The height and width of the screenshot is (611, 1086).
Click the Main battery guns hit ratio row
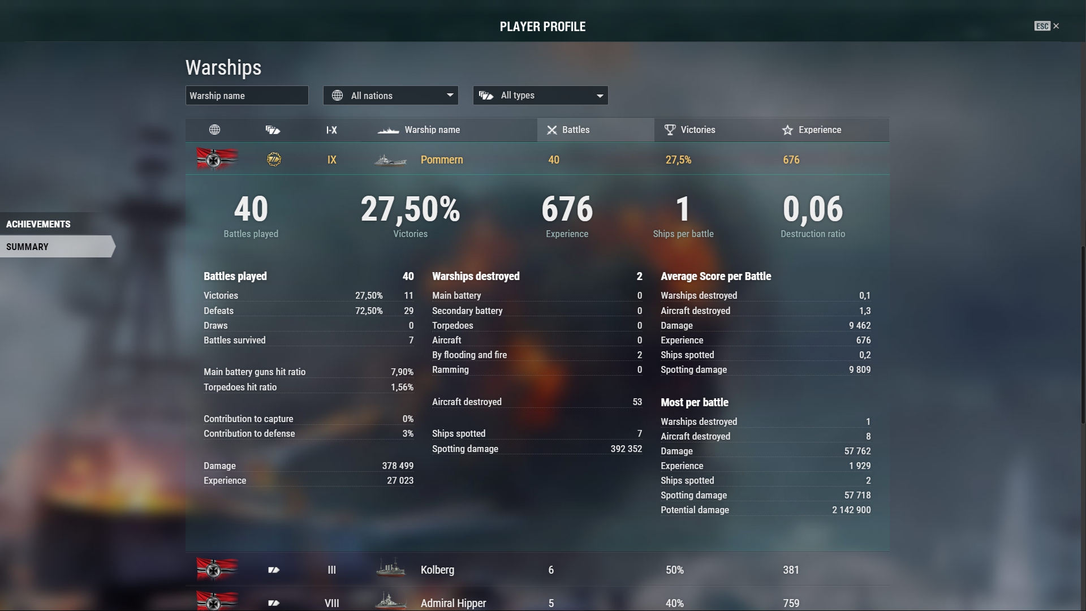click(308, 372)
